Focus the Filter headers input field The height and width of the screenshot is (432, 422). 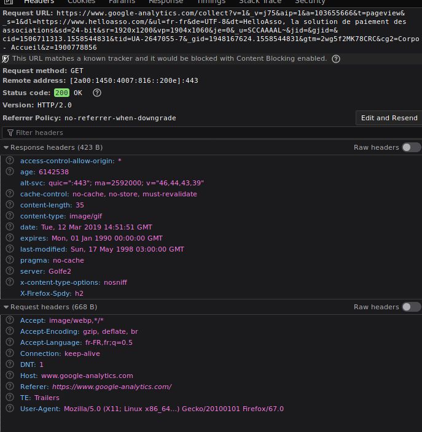click(184, 133)
